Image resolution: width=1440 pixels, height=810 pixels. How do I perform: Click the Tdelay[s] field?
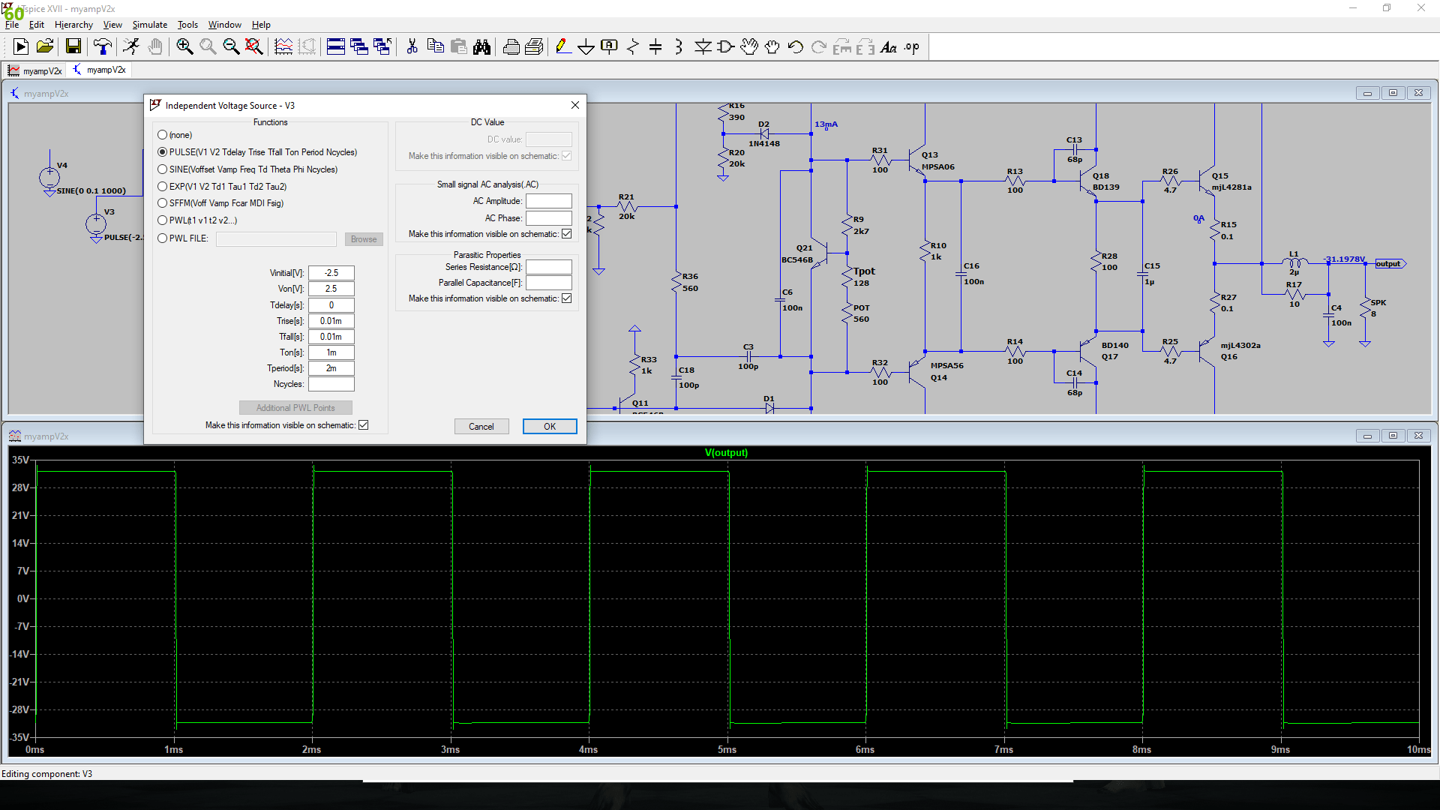331,305
